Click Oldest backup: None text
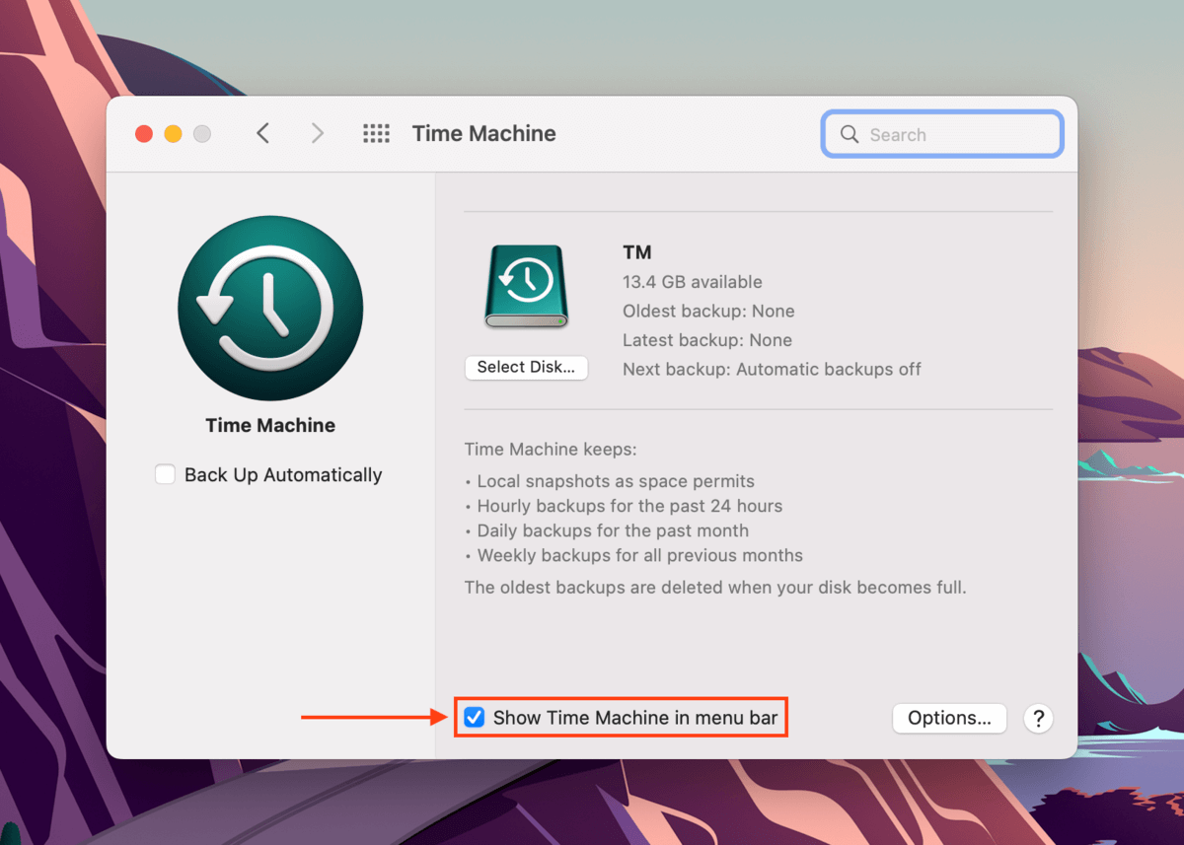Image resolution: width=1184 pixels, height=845 pixels. click(708, 311)
